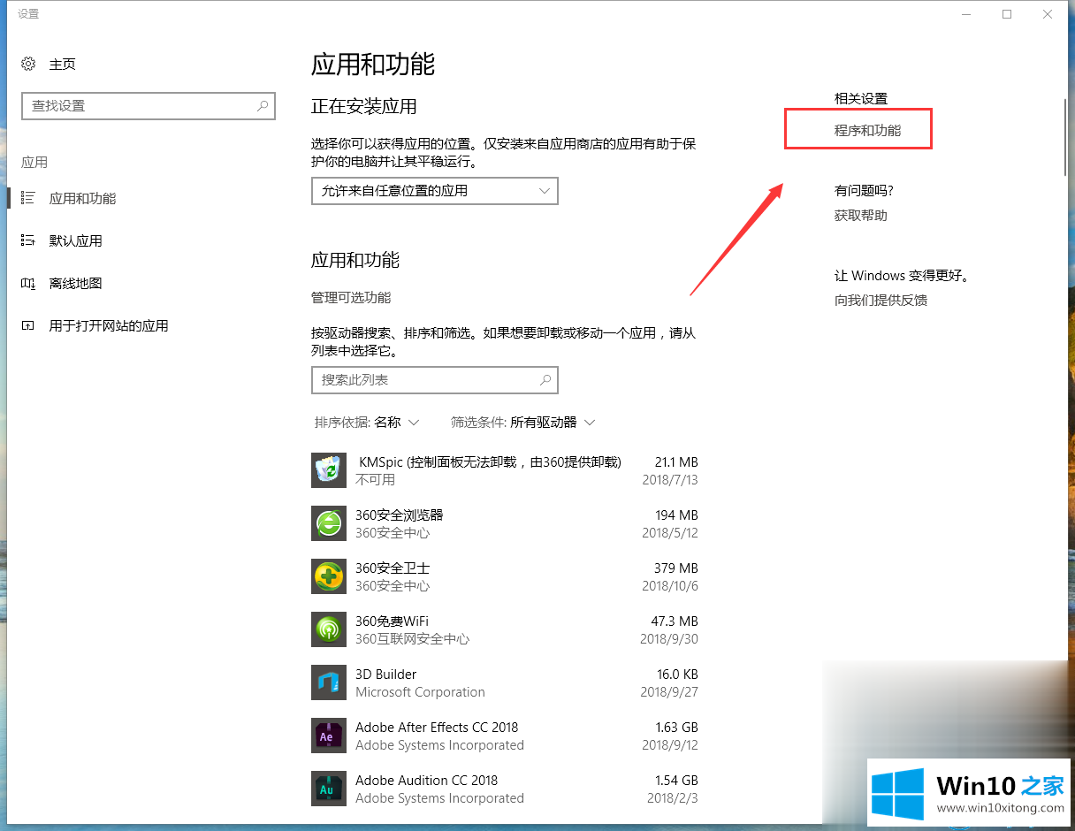Select 默认应用 in the sidebar
This screenshot has width=1075, height=831.
pyautogui.click(x=76, y=241)
